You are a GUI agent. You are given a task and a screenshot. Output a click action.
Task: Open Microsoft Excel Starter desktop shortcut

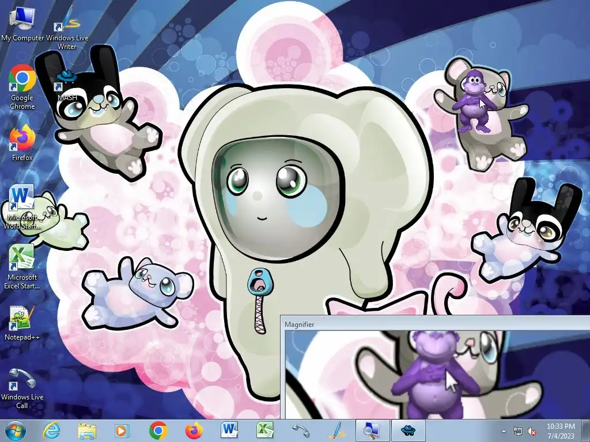[x=22, y=267]
